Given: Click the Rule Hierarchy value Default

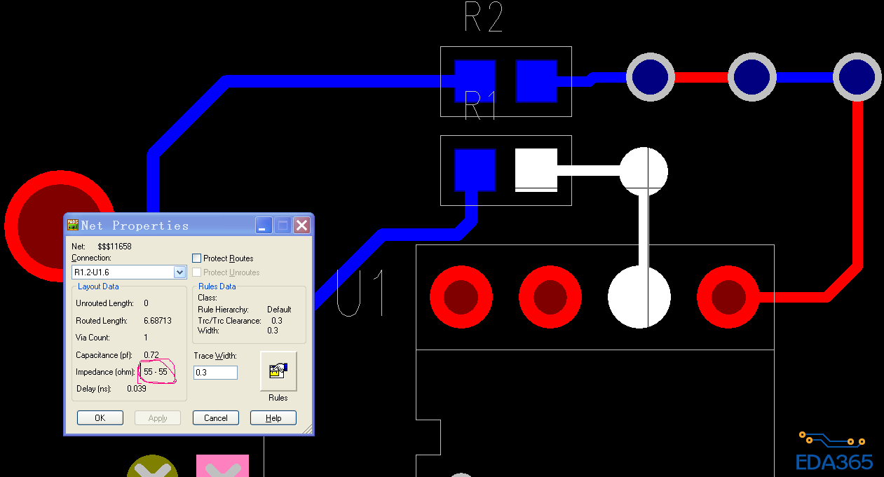Looking at the screenshot, I should pos(279,310).
